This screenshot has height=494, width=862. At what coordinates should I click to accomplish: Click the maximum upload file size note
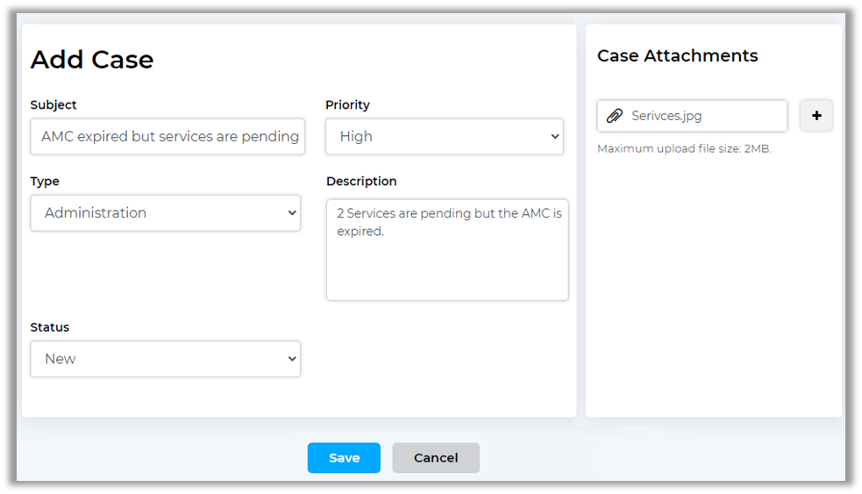tap(684, 149)
